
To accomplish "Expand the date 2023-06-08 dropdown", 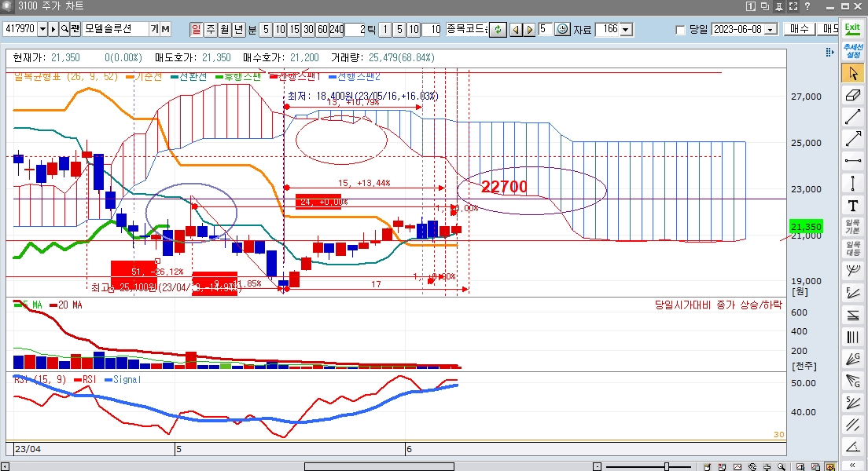I will tap(770, 30).
